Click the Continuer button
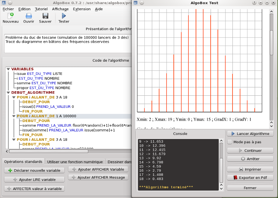This screenshot has height=198, width=278. [x=250, y=150]
